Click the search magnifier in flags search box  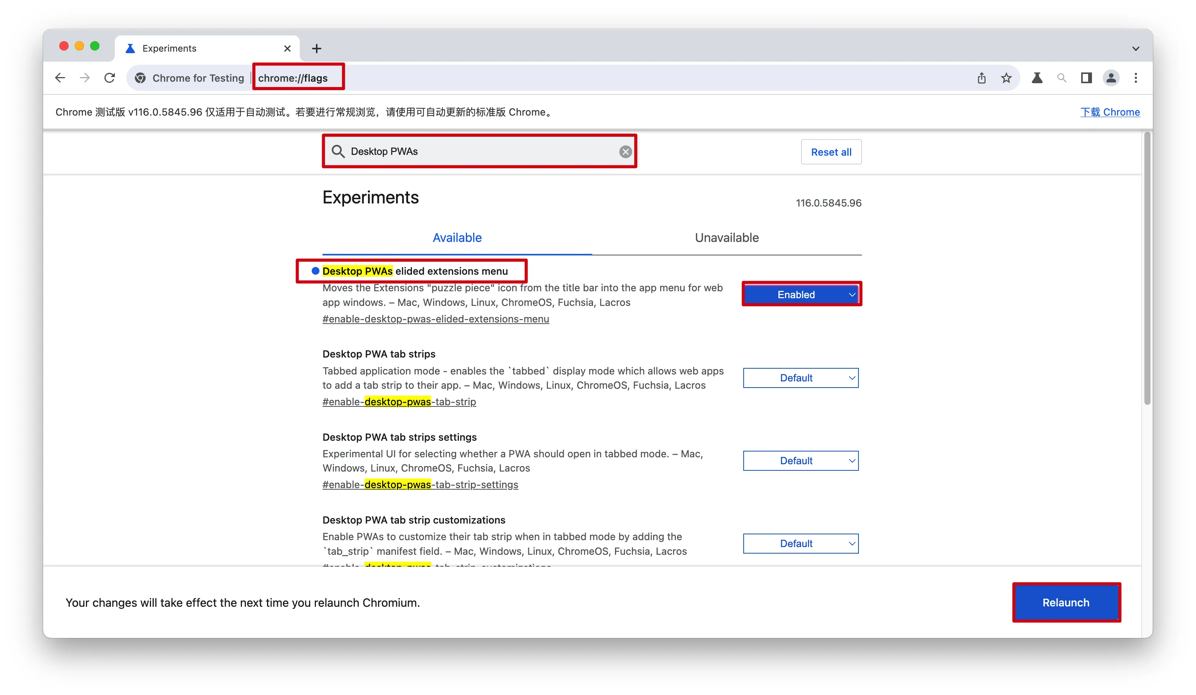click(338, 151)
